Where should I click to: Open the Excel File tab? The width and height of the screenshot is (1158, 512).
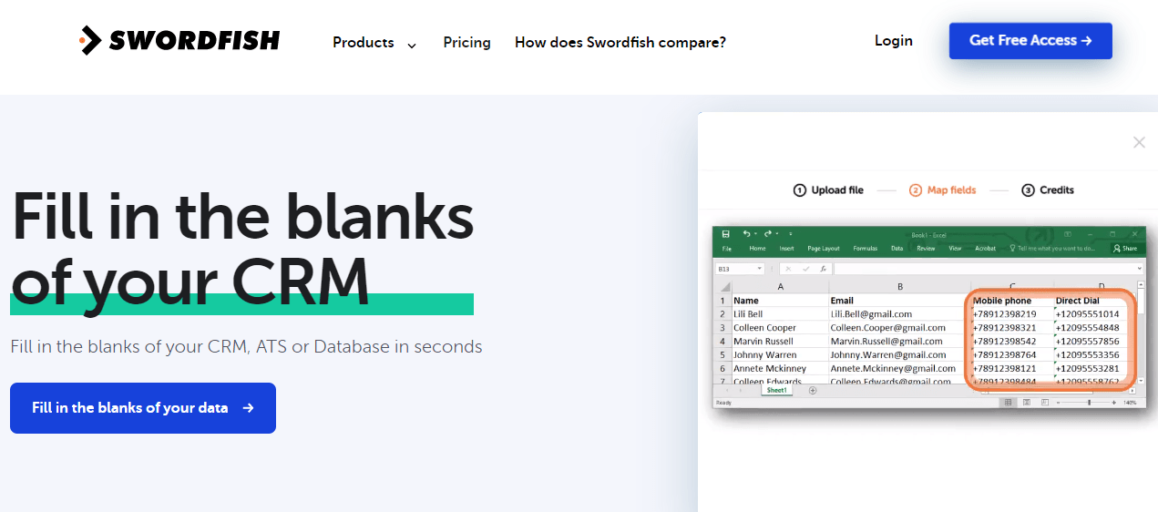pyautogui.click(x=727, y=249)
